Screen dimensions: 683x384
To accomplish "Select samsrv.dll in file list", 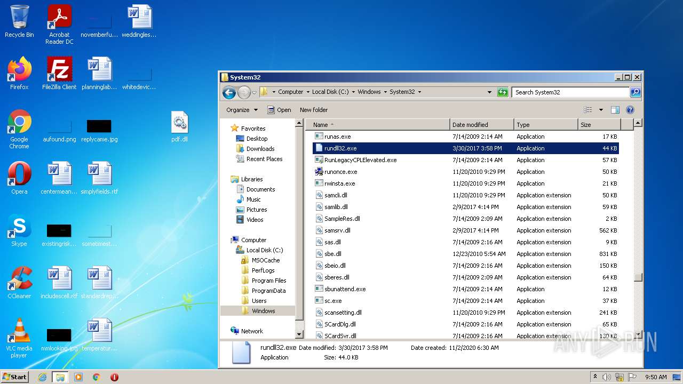I will [x=465, y=230].
